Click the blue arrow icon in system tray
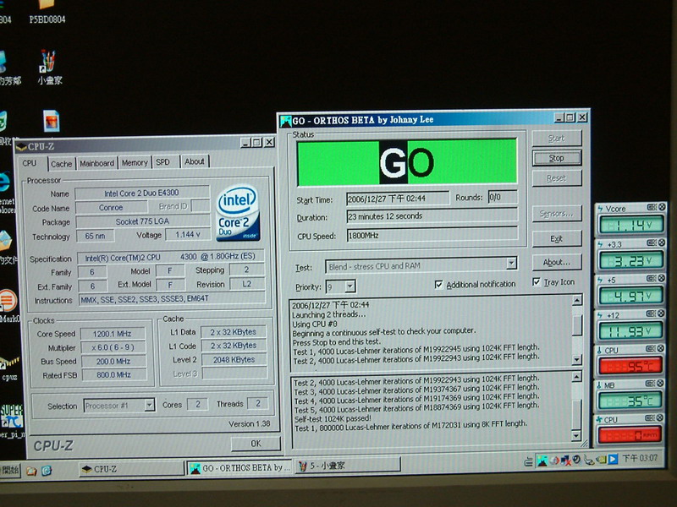Image resolution: width=677 pixels, height=507 pixels. tap(613, 459)
